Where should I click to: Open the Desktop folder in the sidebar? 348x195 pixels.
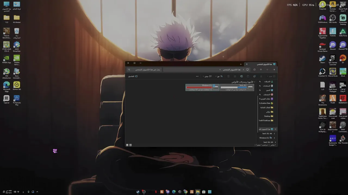click(269, 116)
